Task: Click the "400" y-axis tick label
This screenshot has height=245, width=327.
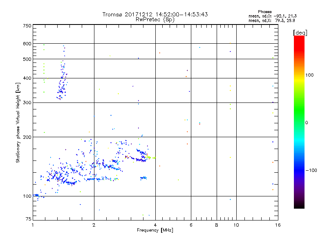Action: [27, 78]
